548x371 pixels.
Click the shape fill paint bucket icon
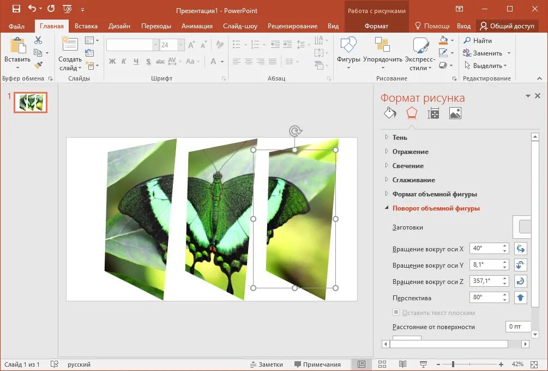443,40
